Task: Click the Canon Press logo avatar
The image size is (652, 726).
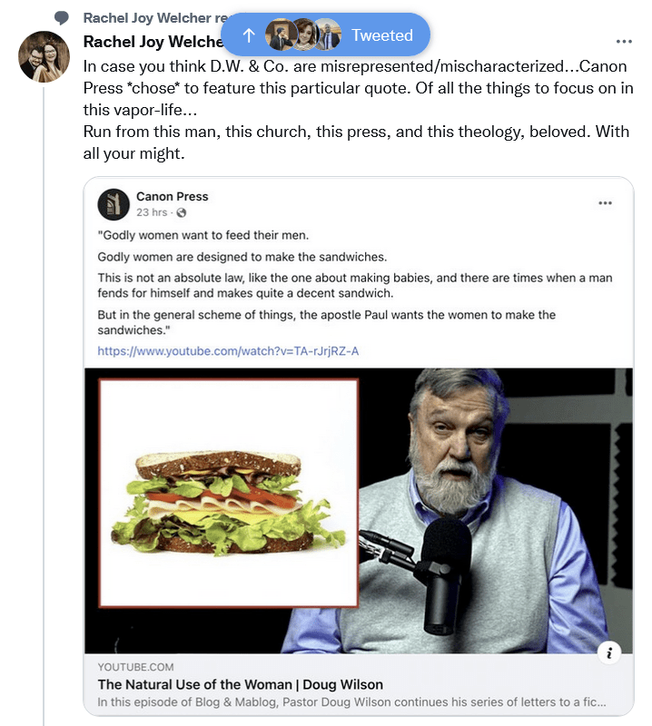Action: 114,204
